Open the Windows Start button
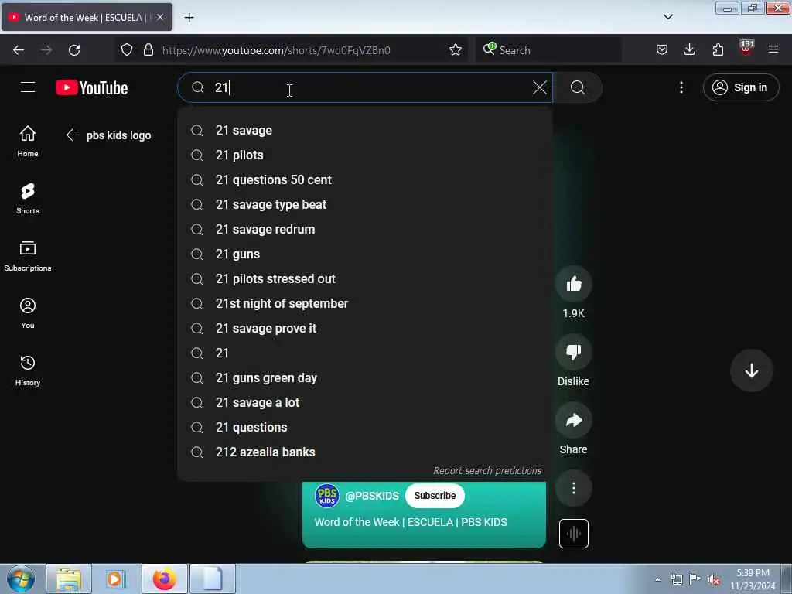Viewport: 792px width, 594px height. pos(21,579)
